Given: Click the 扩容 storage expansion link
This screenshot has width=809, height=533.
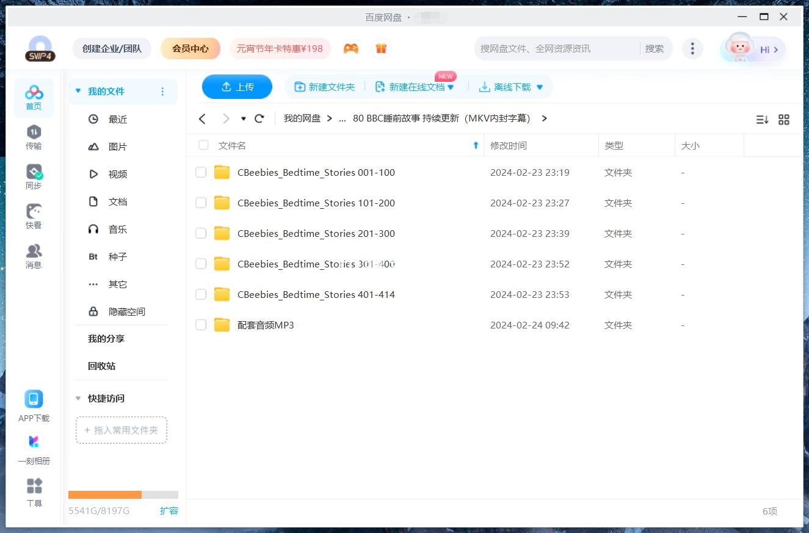Looking at the screenshot, I should 169,511.
